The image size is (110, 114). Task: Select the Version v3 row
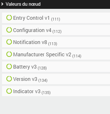point(56,79)
